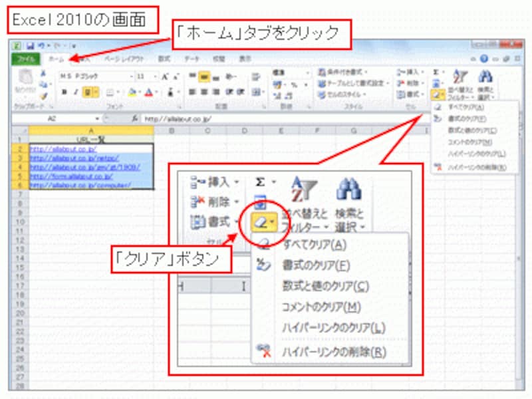Open the hyperlink in cell A2

[63, 149]
